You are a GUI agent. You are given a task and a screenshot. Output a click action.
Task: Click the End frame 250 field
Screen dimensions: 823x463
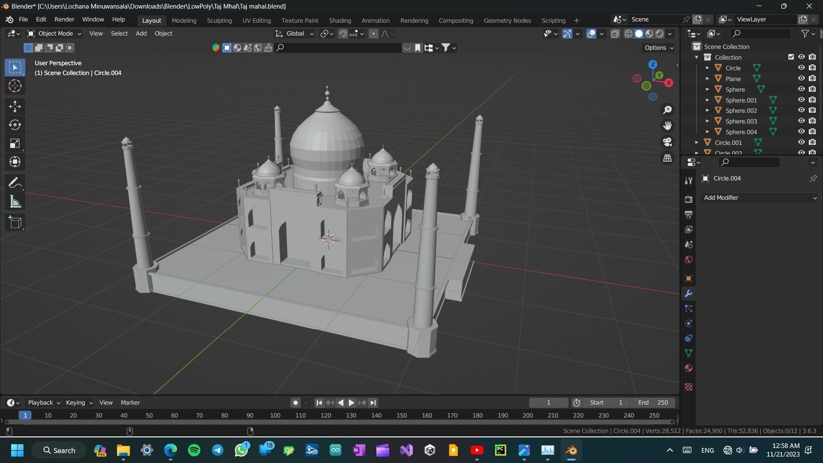653,403
